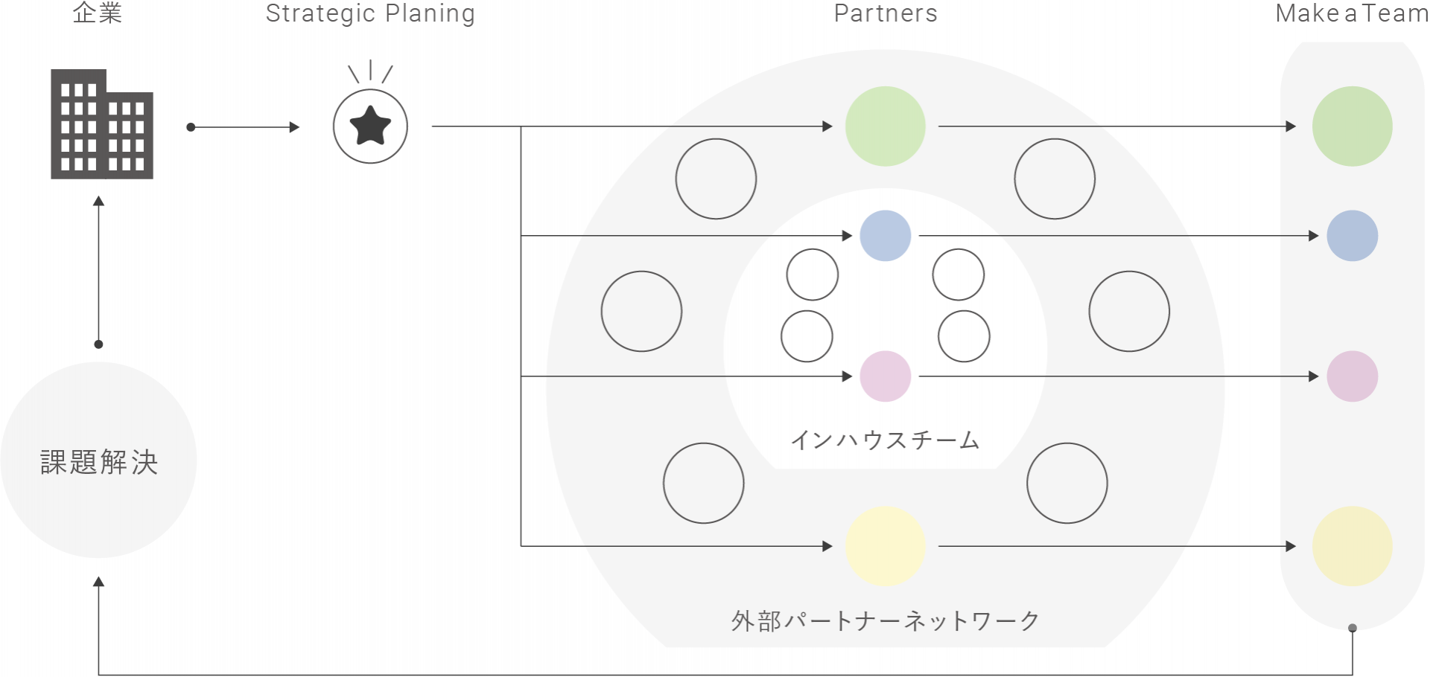Select the pink circle in Make a Team
The width and height of the screenshot is (1430, 677).
click(1353, 376)
